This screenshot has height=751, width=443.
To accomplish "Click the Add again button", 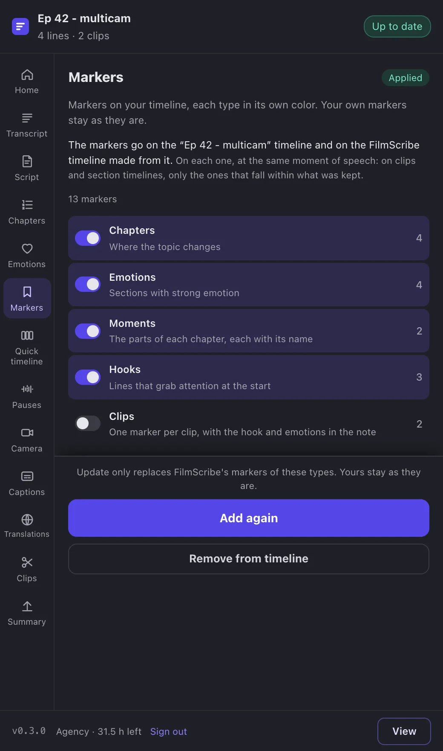I will tap(249, 518).
